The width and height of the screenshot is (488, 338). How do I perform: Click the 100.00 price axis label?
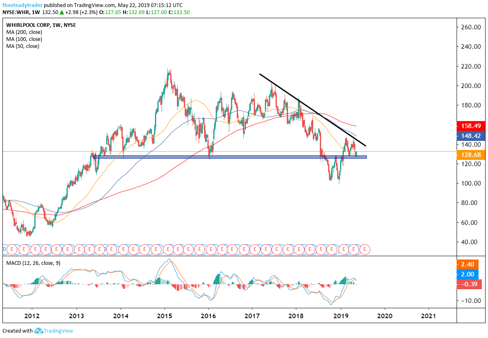click(471, 183)
